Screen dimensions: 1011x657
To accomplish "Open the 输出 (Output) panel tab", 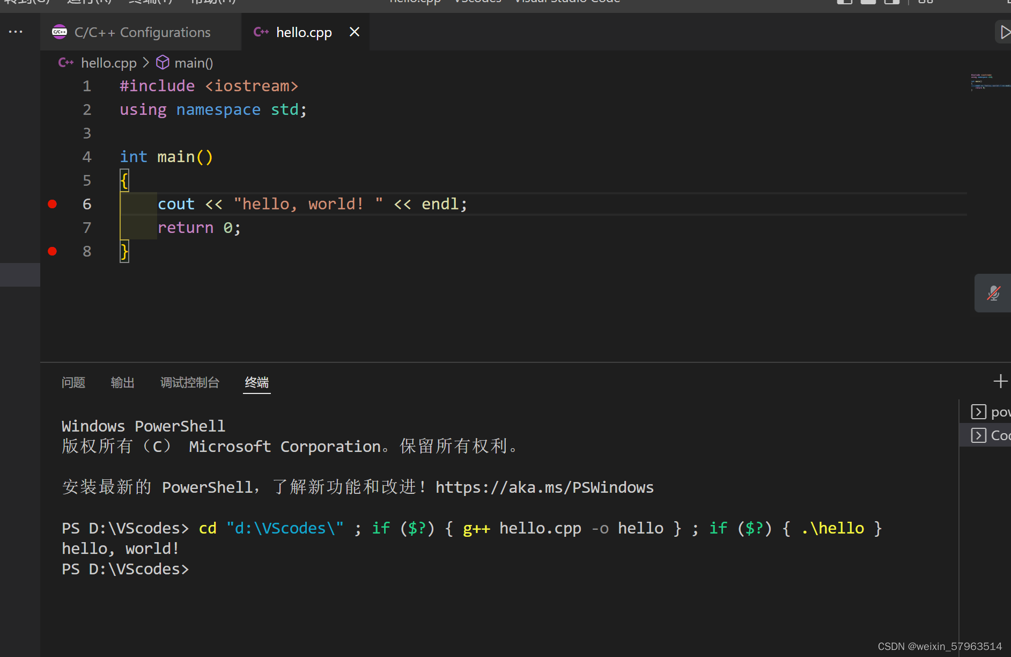I will point(123,382).
